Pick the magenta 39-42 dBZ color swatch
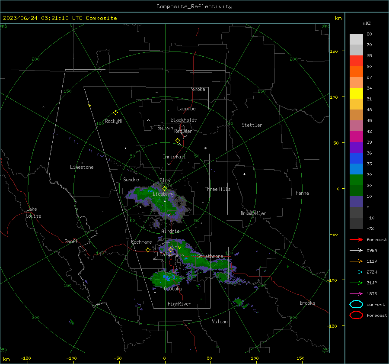Image resolution: width=389 pixels, height=364 pixels. [x=356, y=137]
